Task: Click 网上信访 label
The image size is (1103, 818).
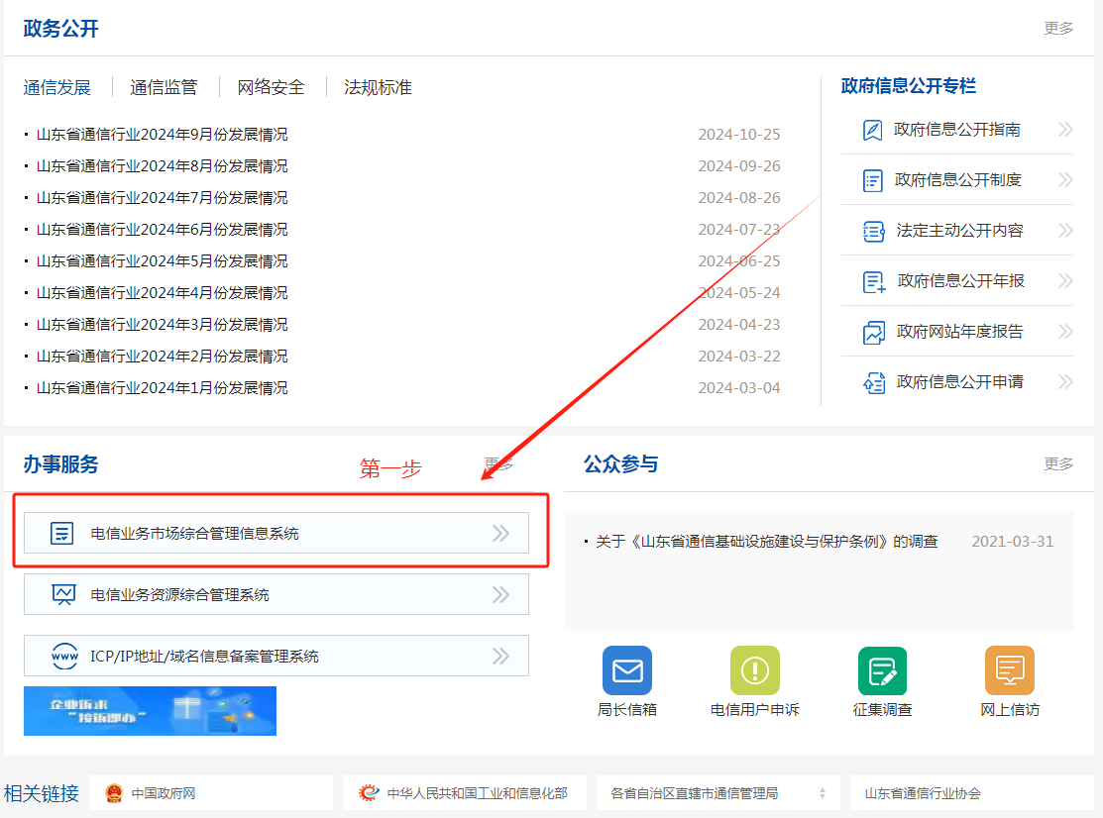Action: (1010, 710)
